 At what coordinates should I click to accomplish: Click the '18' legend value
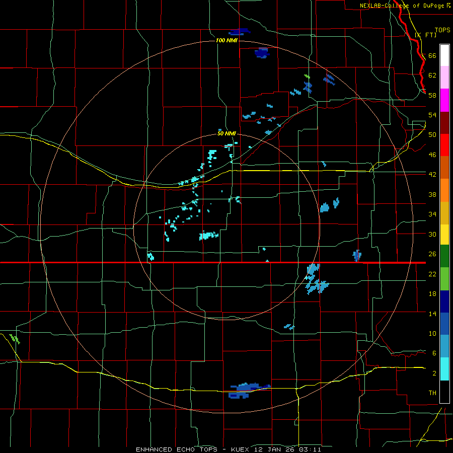[x=432, y=294]
